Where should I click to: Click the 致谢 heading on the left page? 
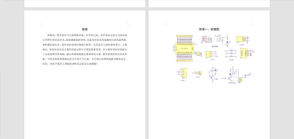(85, 29)
